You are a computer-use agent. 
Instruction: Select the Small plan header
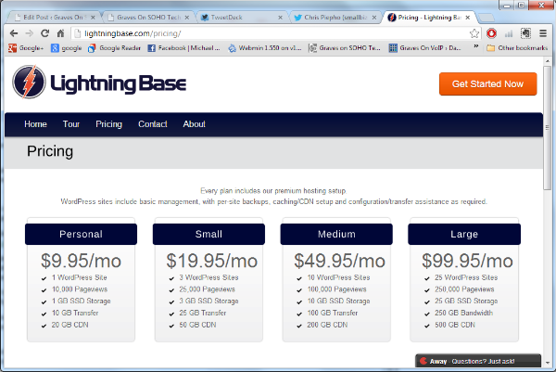pos(208,234)
